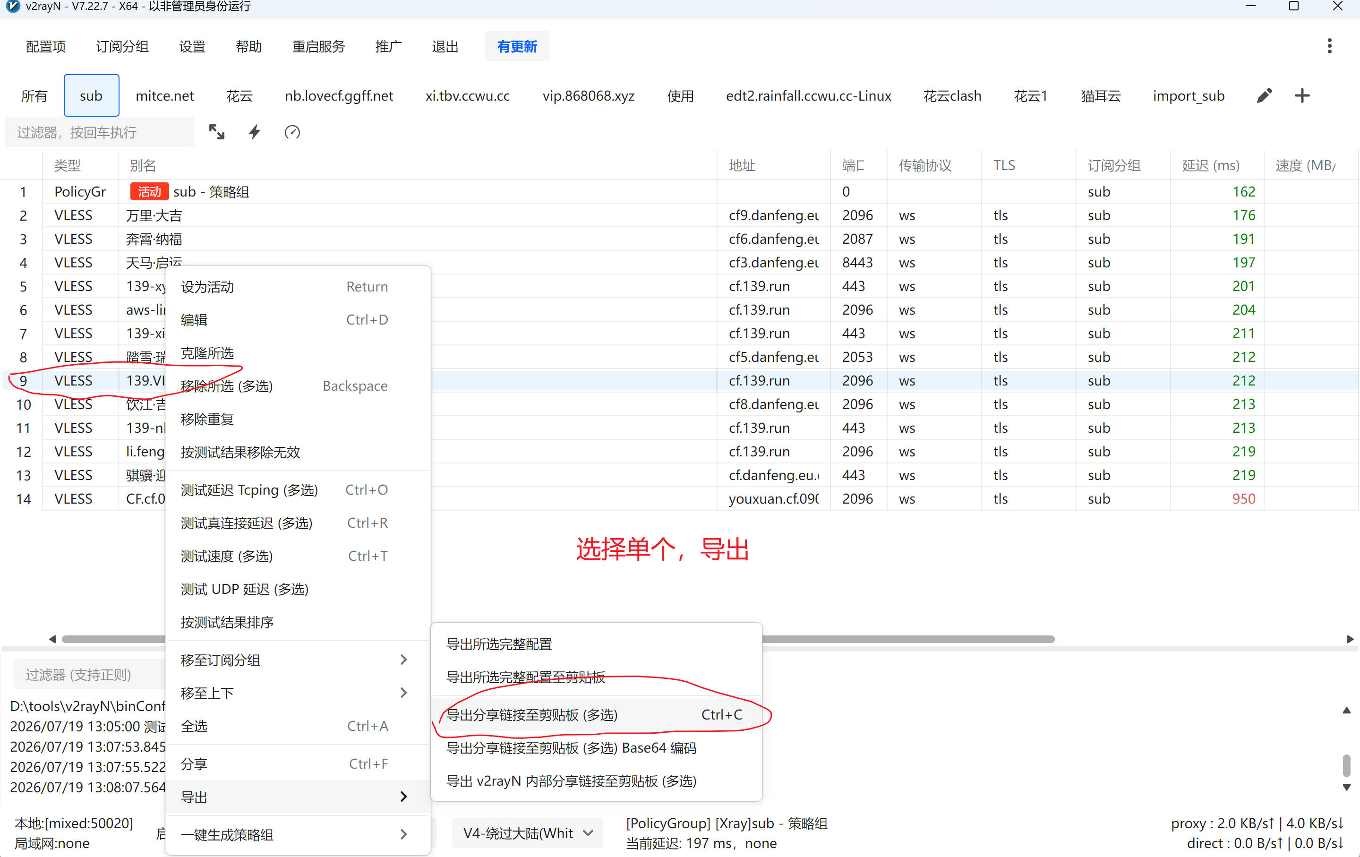This screenshot has width=1360, height=857.
Task: Click the 传输协议 column header
Action: click(x=934, y=165)
